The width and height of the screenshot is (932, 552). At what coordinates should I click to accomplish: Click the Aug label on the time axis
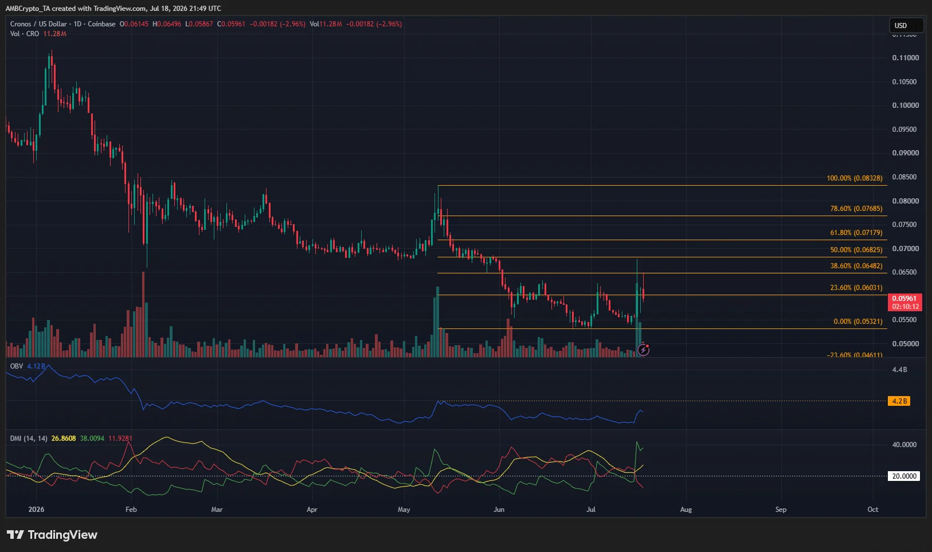click(686, 510)
